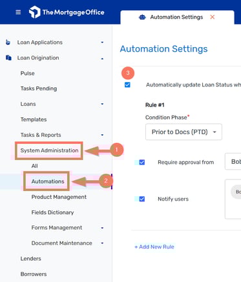This screenshot has height=282, width=241.
Task: Click the Loan Applications sidebar icon
Action: [x=8, y=43]
